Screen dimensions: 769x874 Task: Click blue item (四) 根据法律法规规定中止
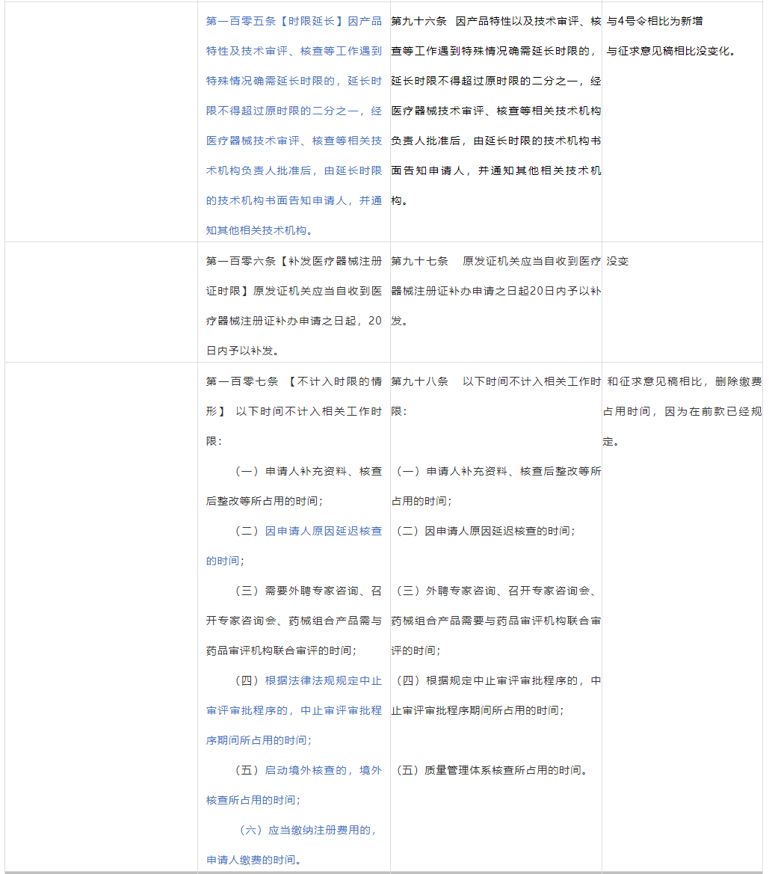tap(308, 680)
